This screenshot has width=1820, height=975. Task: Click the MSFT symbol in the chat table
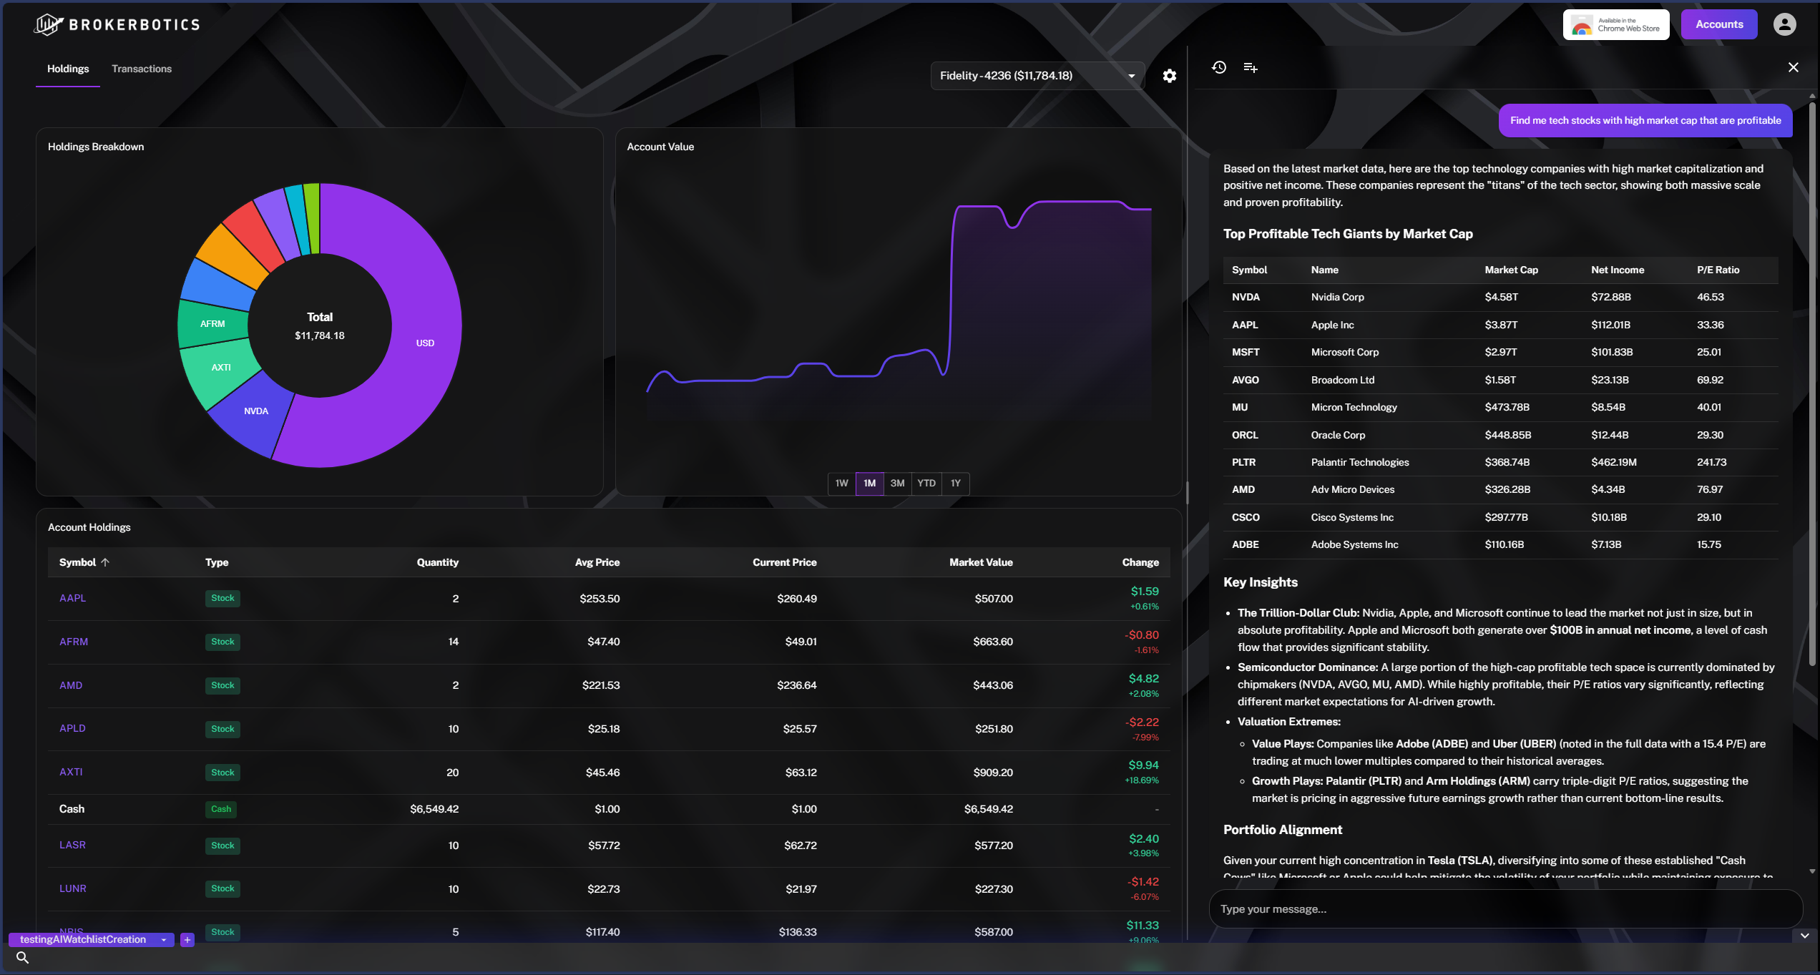click(1246, 352)
